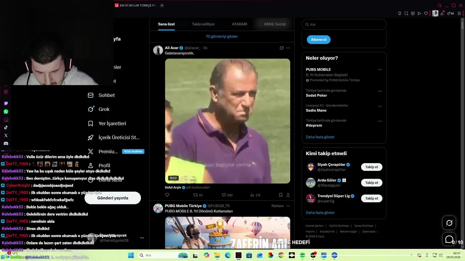The width and height of the screenshot is (465, 261).
Task: Open #deprem trending topic
Action: [x=314, y=125]
